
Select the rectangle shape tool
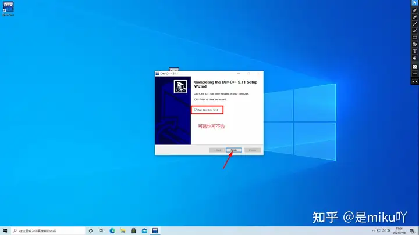pos(414,38)
